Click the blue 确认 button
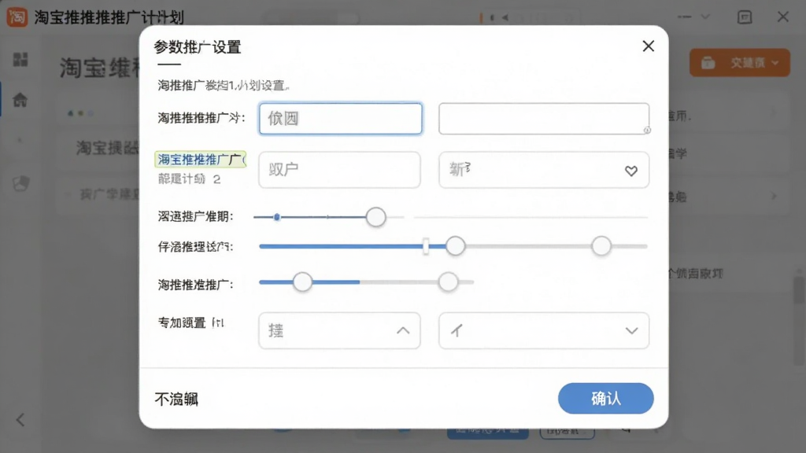The image size is (806, 453). [605, 398]
